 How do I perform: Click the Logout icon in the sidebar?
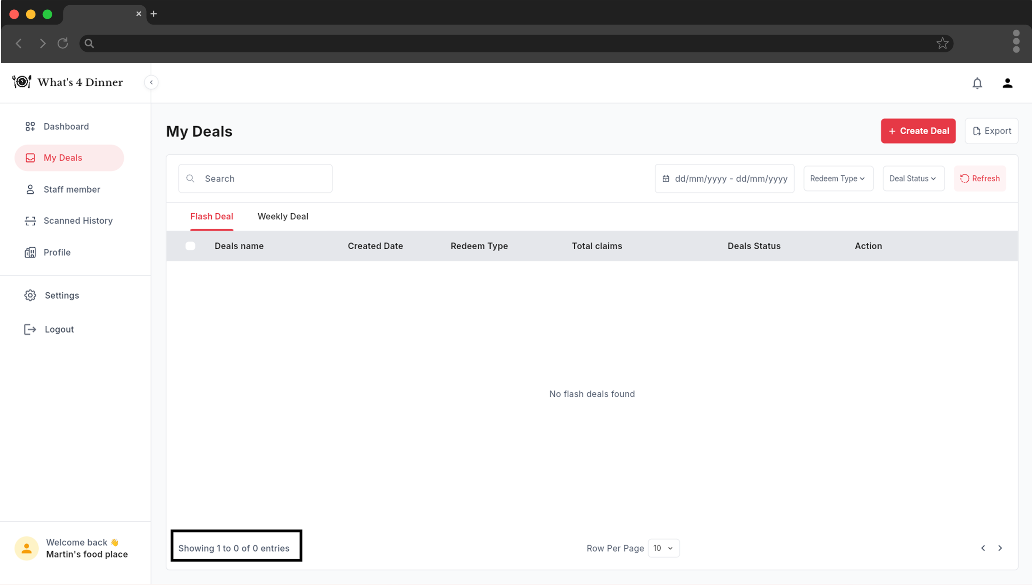tap(30, 329)
